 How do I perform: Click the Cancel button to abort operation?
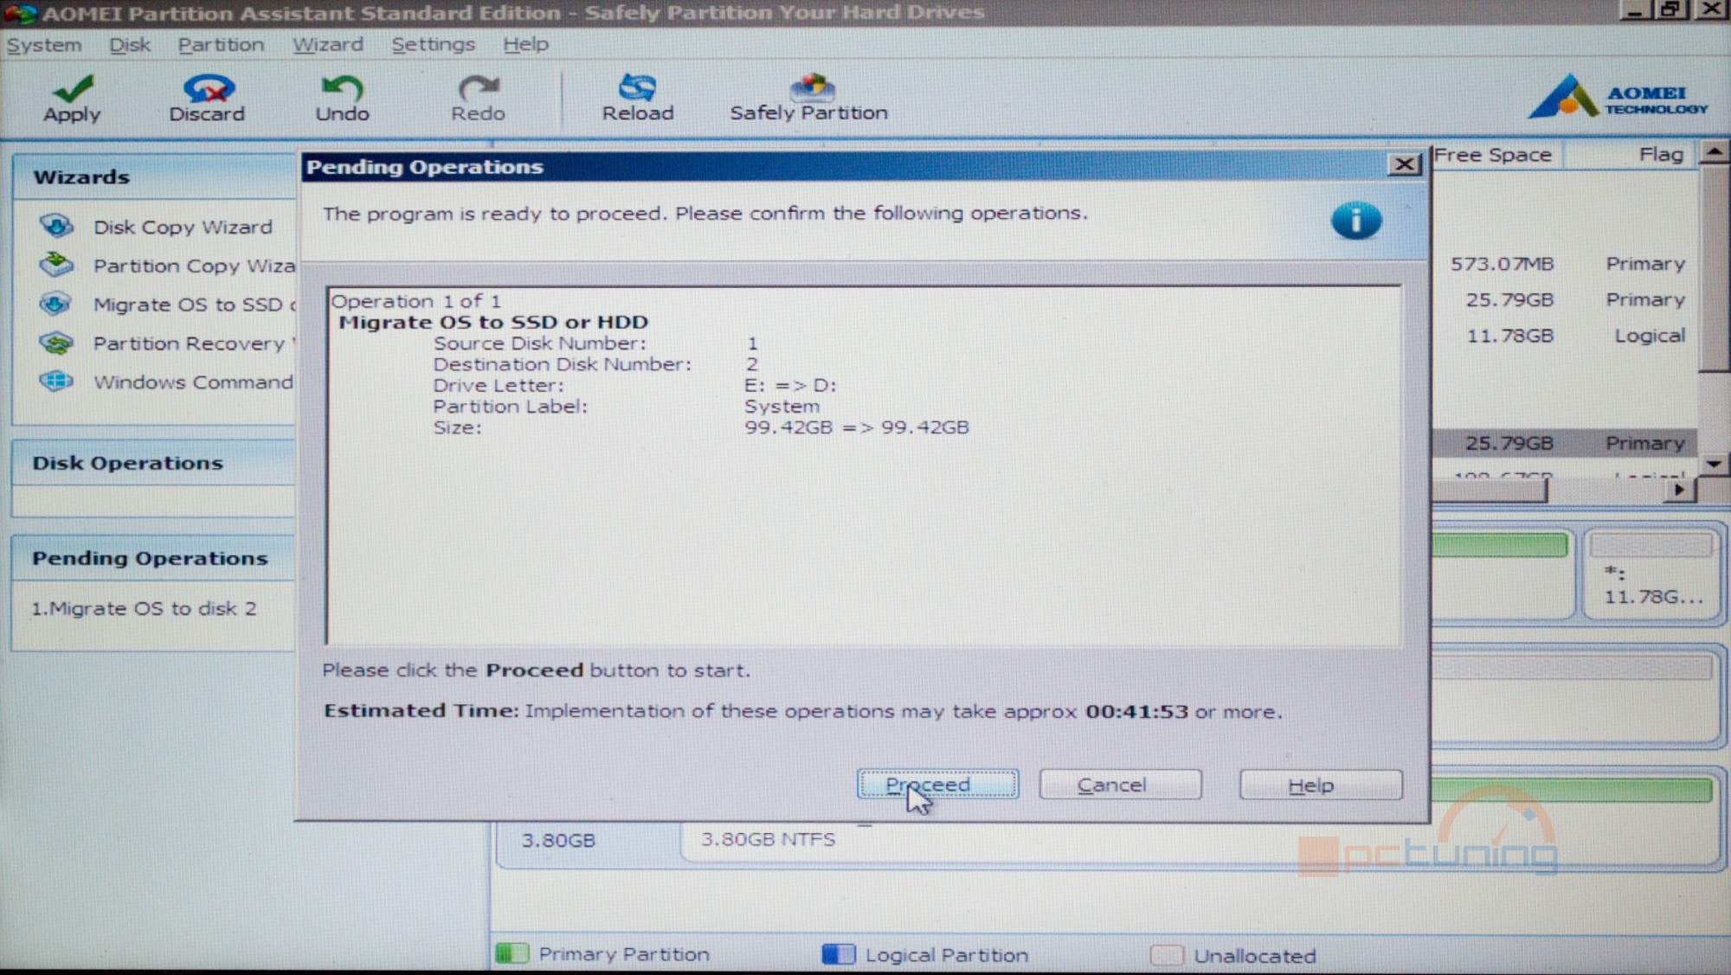1111,785
